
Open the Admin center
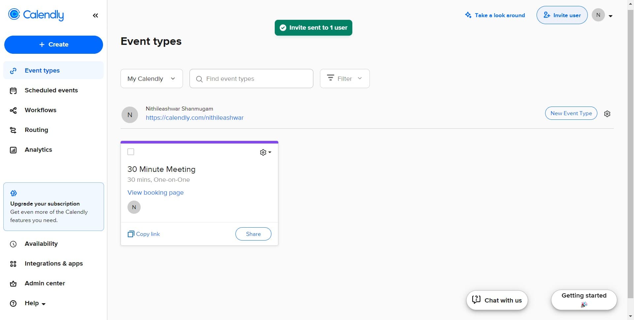[x=45, y=283]
